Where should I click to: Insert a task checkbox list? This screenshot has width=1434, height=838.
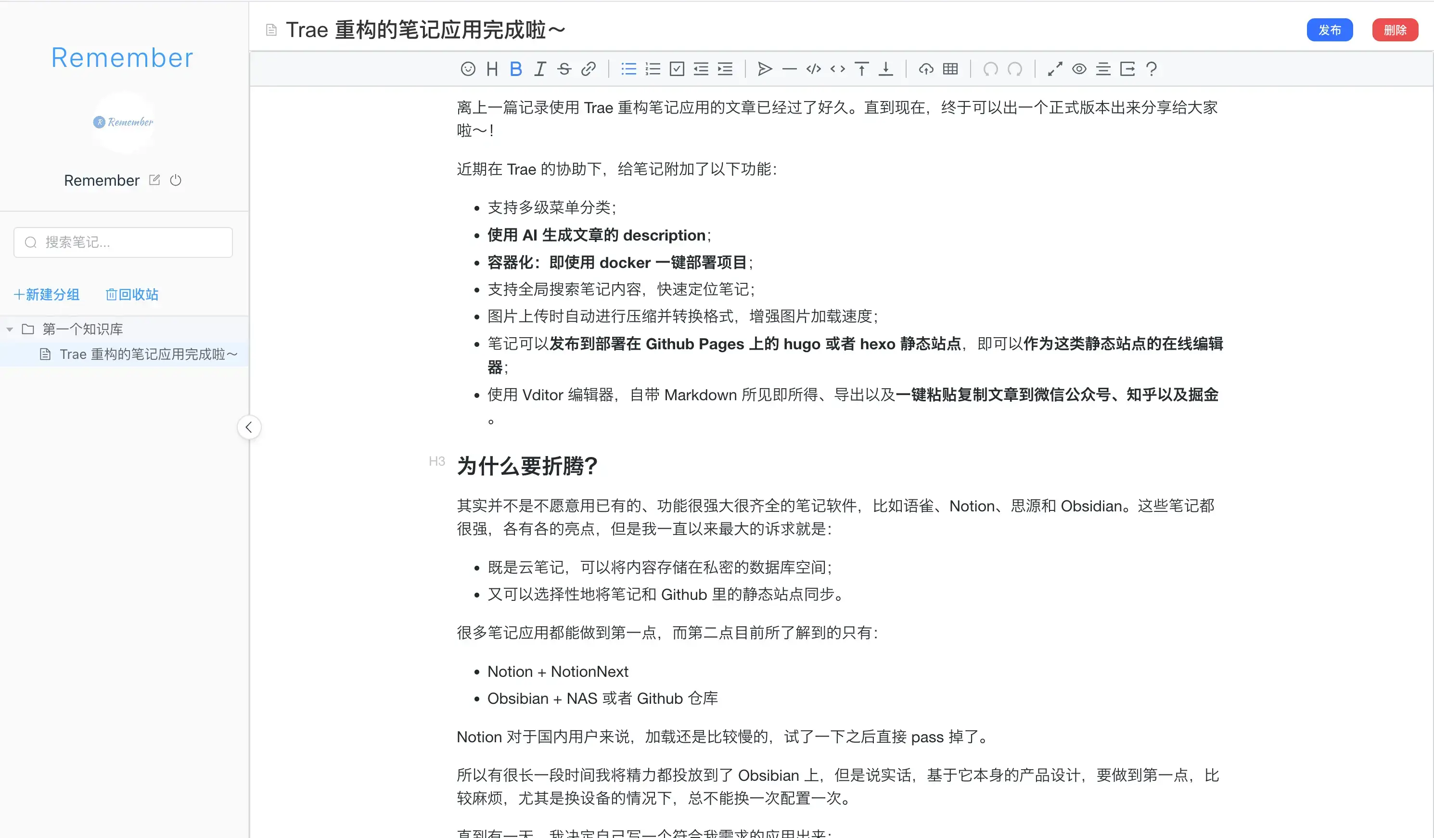(677, 69)
